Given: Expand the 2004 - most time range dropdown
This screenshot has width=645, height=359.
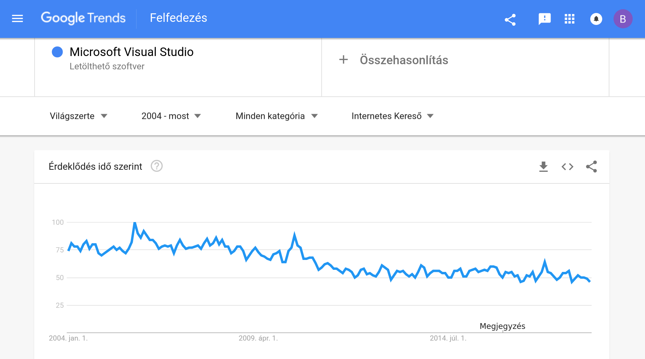Looking at the screenshot, I should 171,116.
